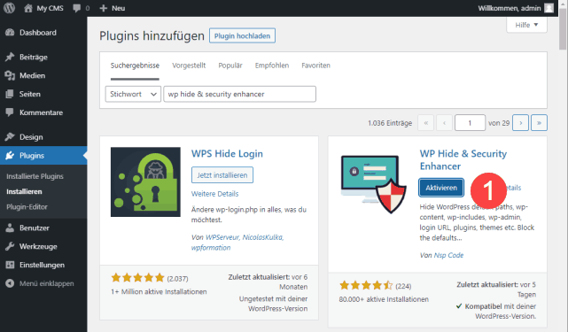Open the My CMS site link
The width and height of the screenshot is (568, 332).
43,8
